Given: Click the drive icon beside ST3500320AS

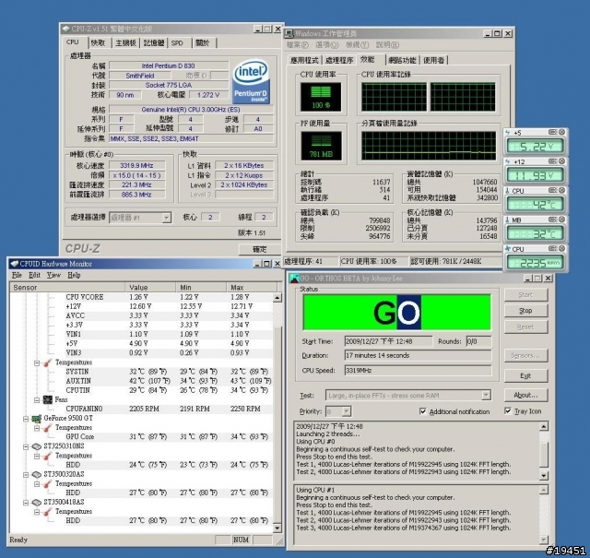Looking at the screenshot, I should (x=37, y=474).
